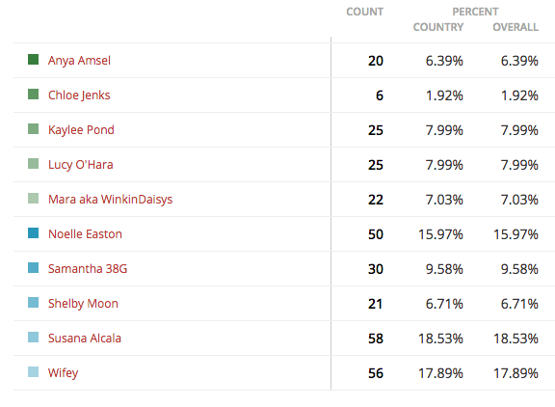Select the Samantha 38G link
Image resolution: width=555 pixels, height=407 pixels.
pos(88,269)
